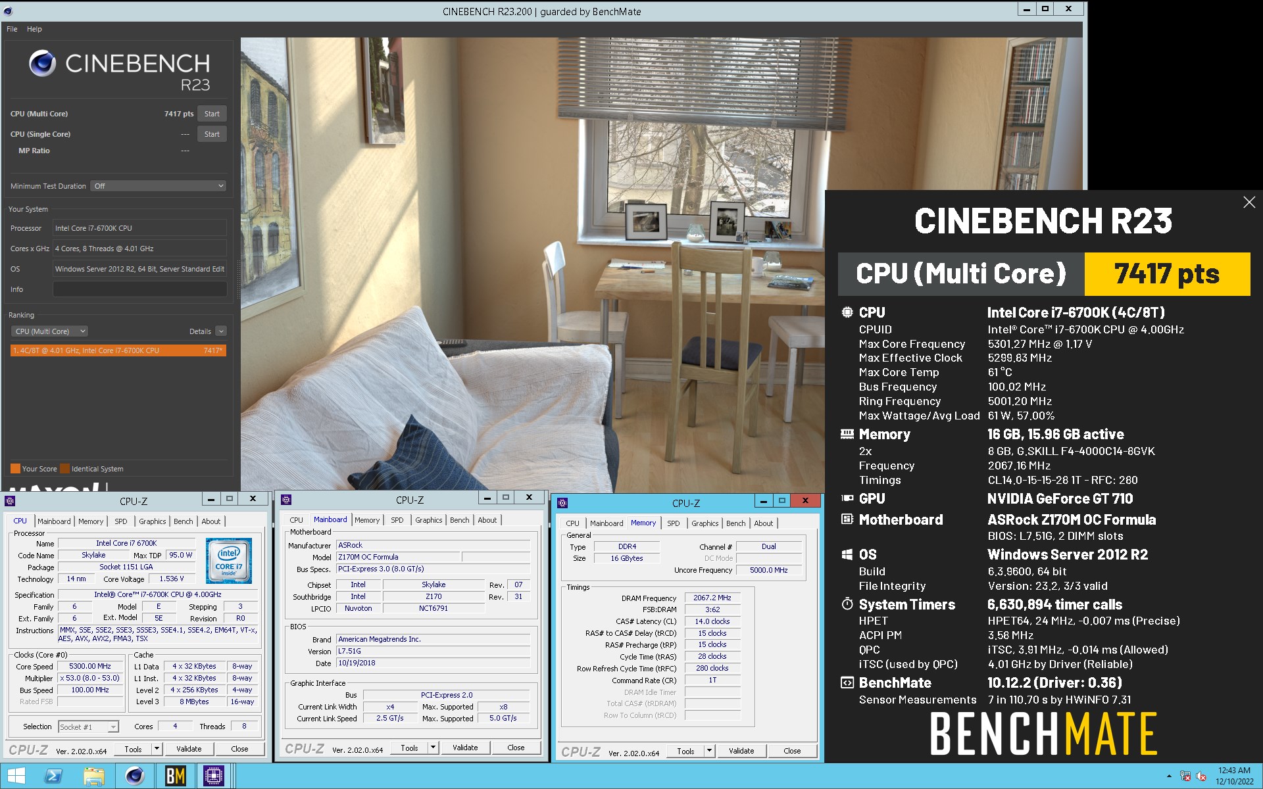Open Tools dropdown arrow in Memory CPU-Z
The width and height of the screenshot is (1263, 789).
[709, 751]
